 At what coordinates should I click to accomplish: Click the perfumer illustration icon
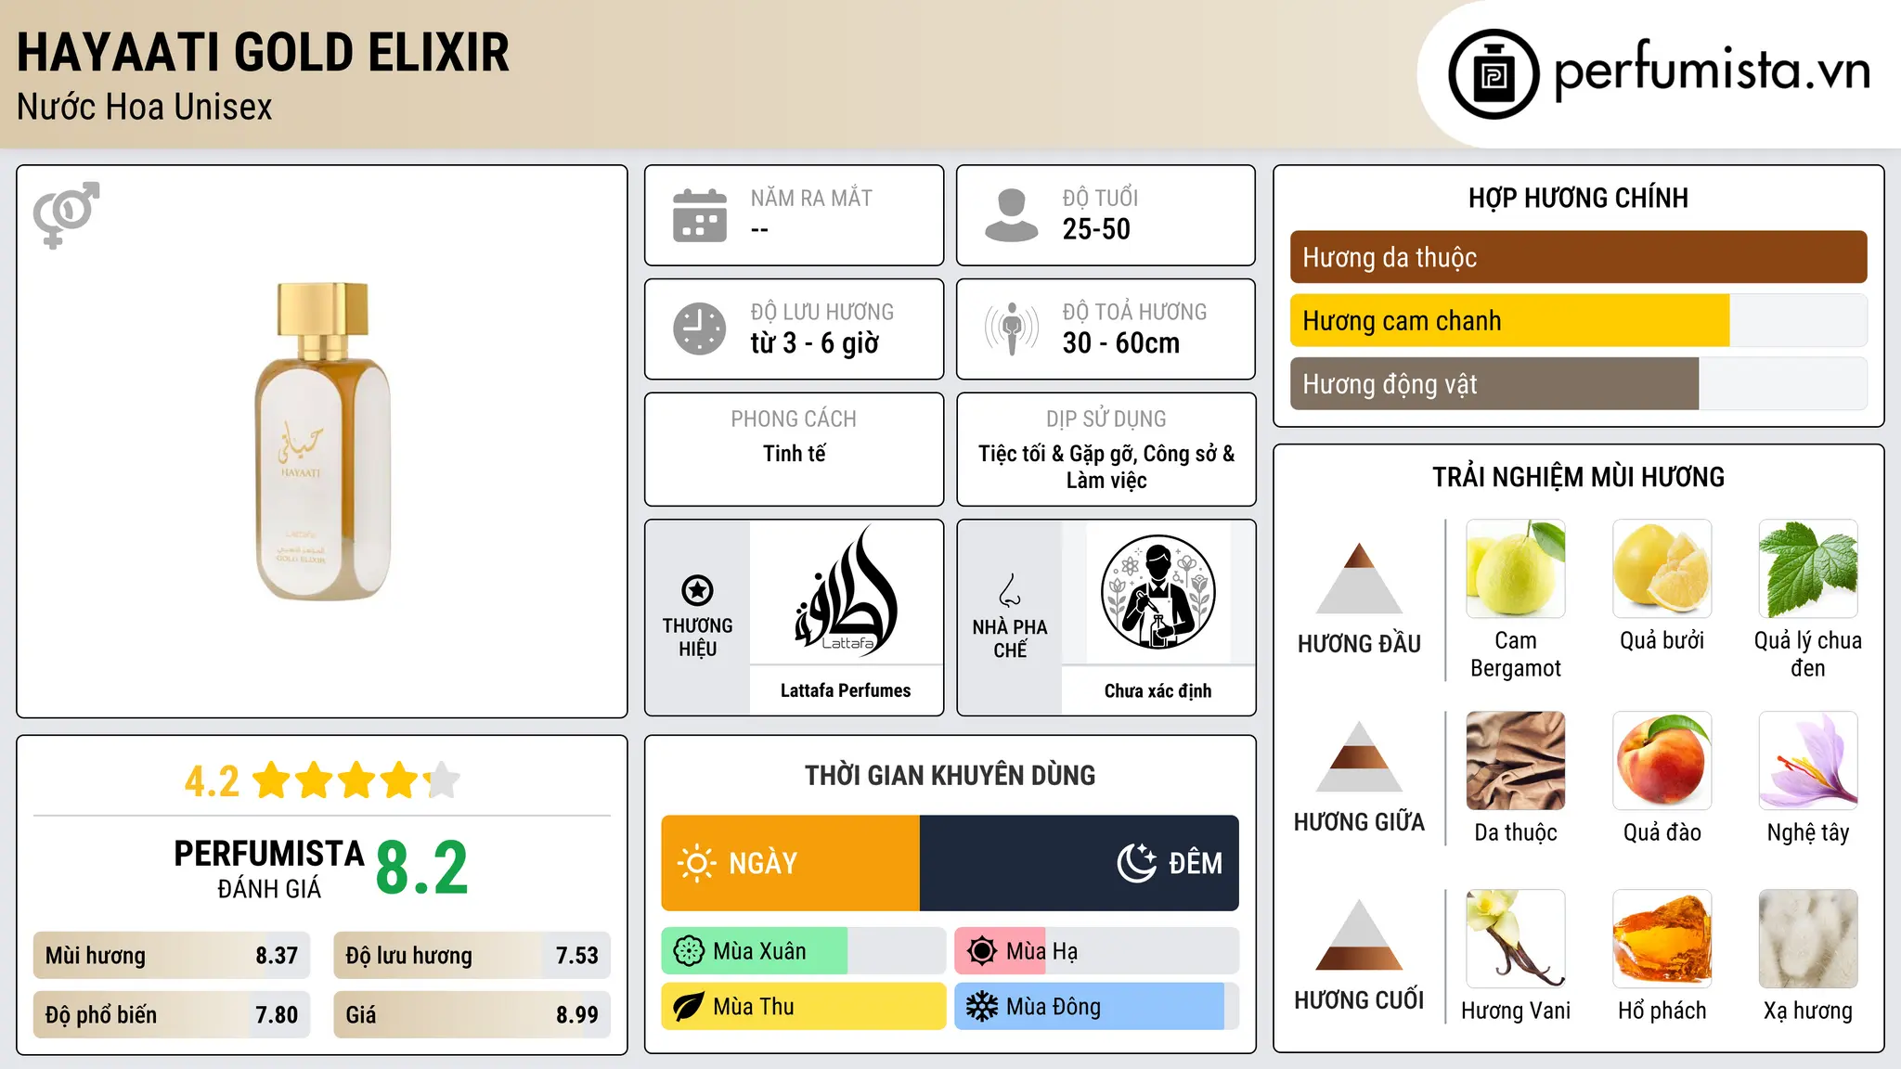1158,592
